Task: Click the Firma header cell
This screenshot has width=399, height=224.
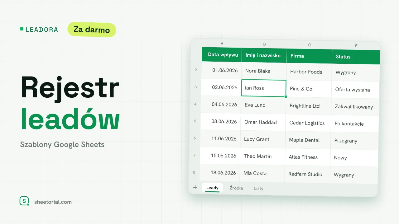Action: pos(309,56)
